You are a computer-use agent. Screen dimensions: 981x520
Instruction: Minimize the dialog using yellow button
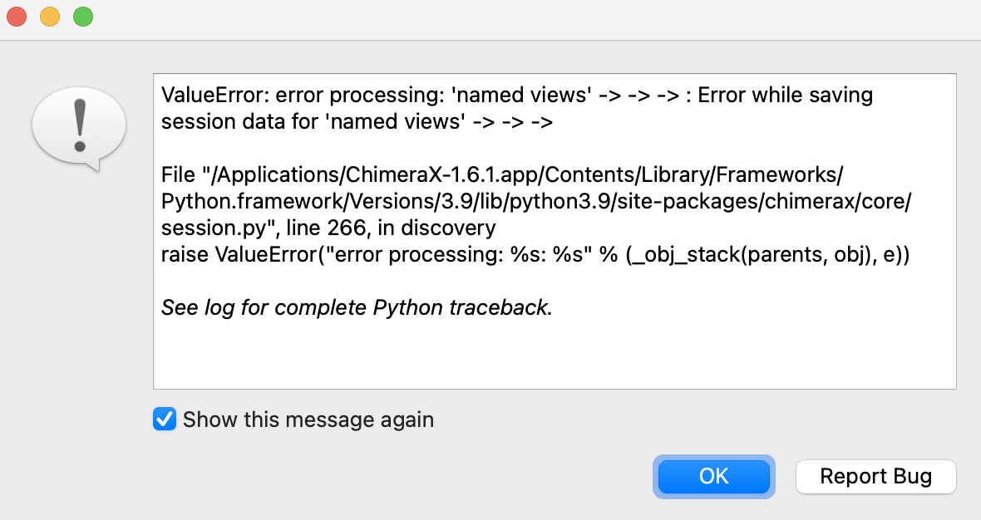point(50,17)
